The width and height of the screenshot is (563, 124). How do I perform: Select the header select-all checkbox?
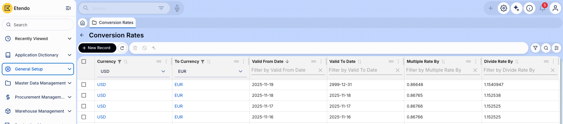[x=84, y=61]
